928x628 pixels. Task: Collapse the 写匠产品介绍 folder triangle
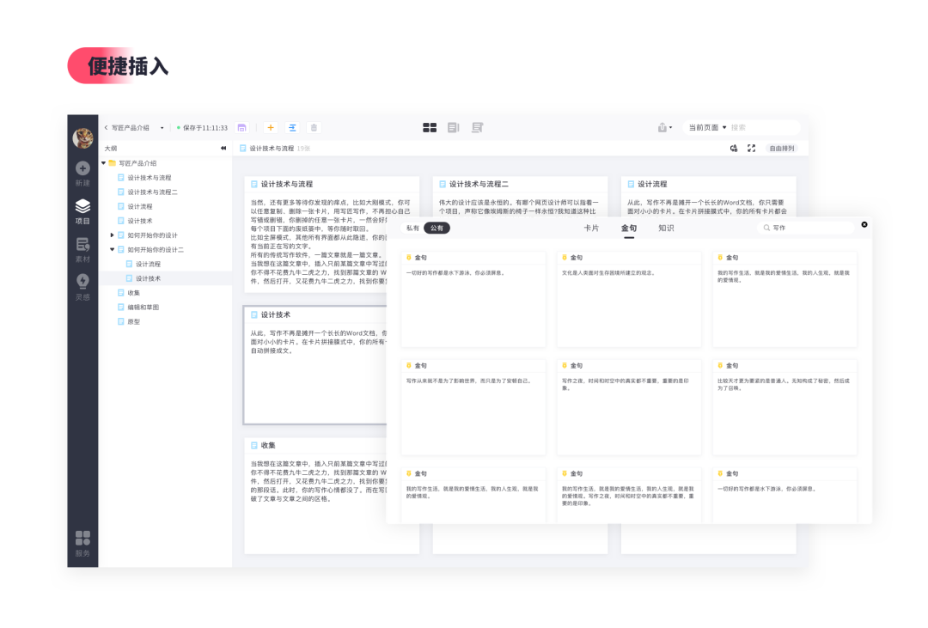[104, 162]
